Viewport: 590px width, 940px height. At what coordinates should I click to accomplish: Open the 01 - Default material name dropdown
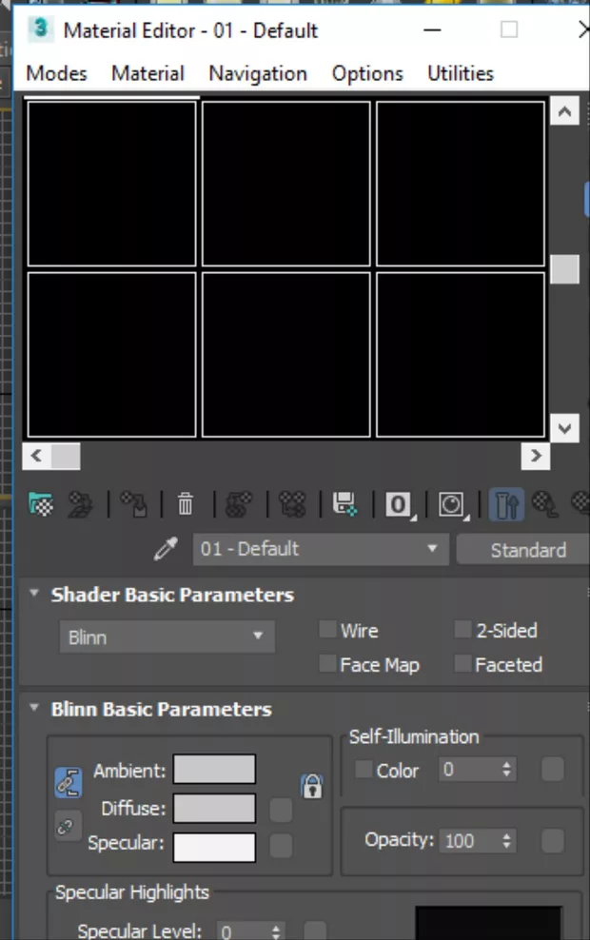click(x=319, y=549)
